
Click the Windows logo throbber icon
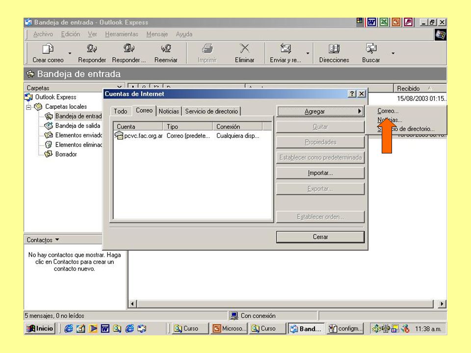point(441,35)
